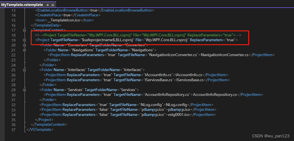The width and height of the screenshot is (294, 141).
Task: Select the MyTemplate.vstemplate document tab
Action: click(x=22, y=5)
